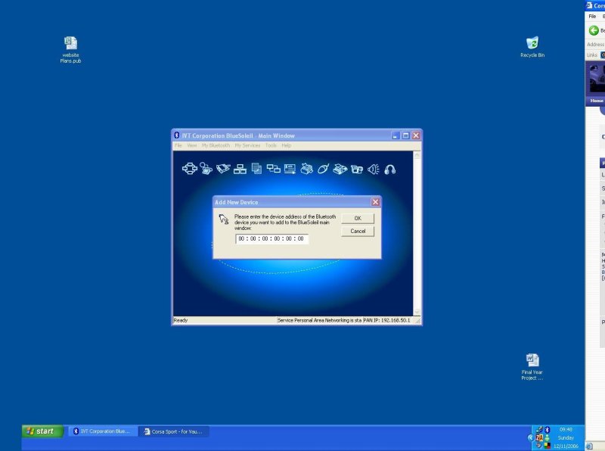This screenshot has height=451, width=605.
Task: Click the Ready status bar text
Action: 181,320
